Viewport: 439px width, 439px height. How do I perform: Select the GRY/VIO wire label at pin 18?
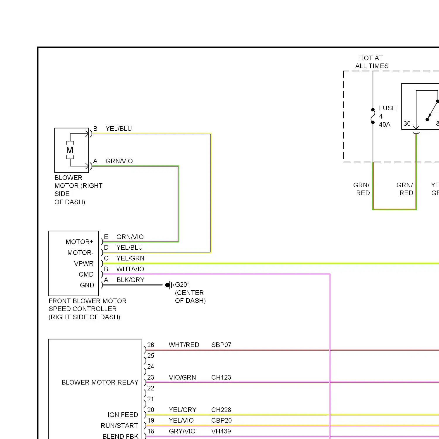(182, 431)
